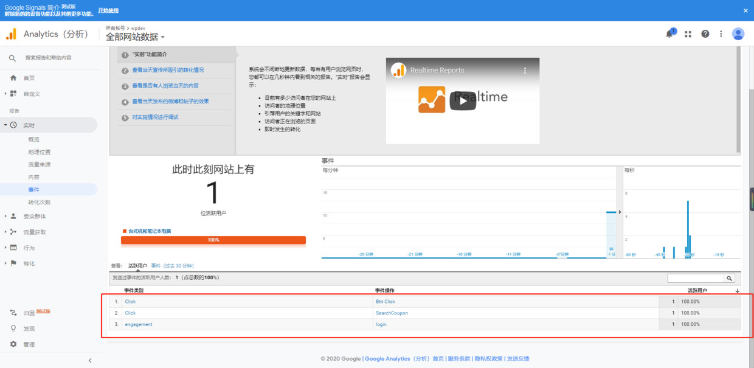Click the Google Analytics logo
754x368 pixels.
[x=11, y=34]
